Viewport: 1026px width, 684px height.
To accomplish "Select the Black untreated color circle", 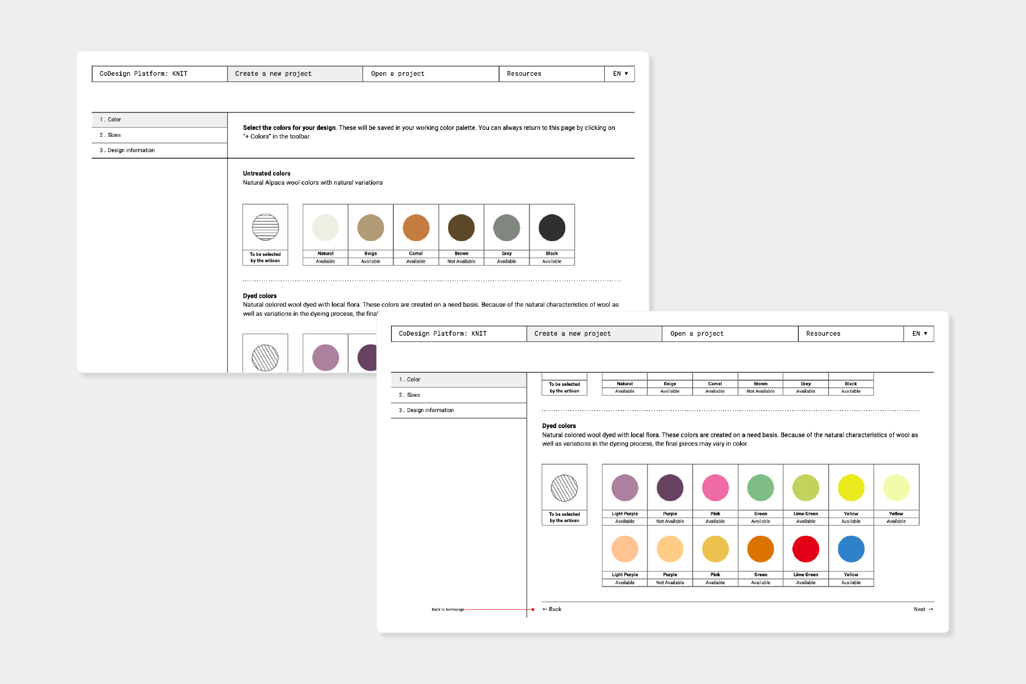I will 552,227.
